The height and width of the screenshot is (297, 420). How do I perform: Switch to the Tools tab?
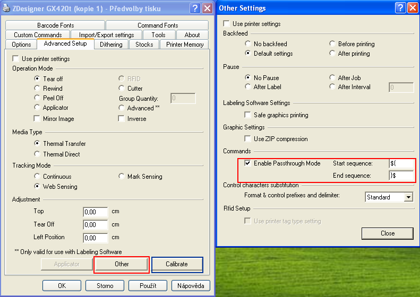coord(159,35)
